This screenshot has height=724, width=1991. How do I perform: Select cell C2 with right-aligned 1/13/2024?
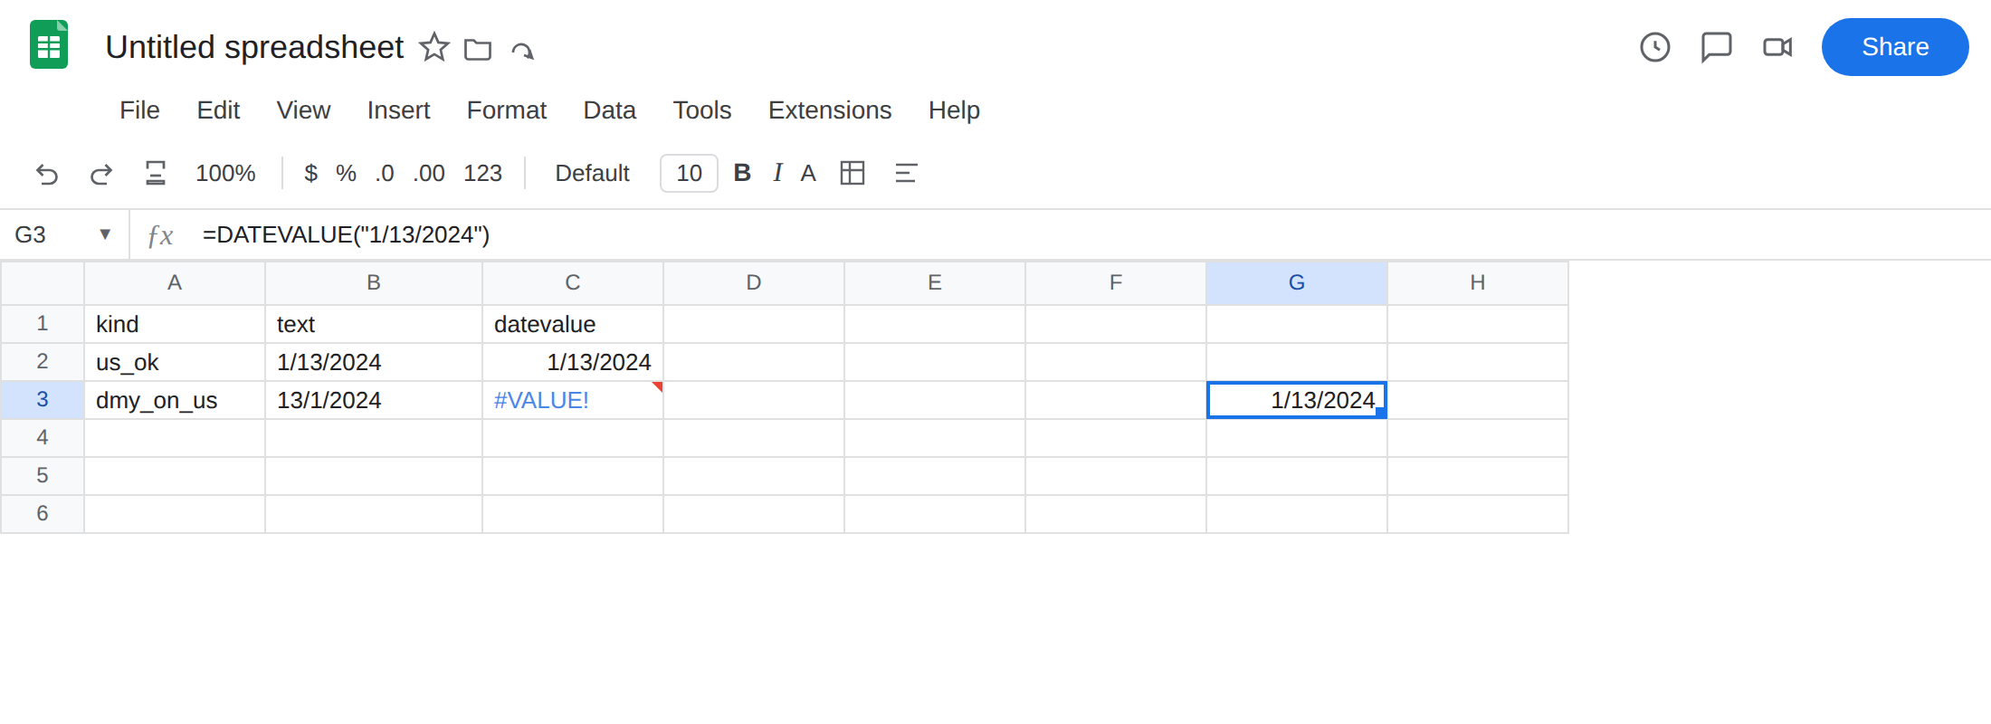(x=573, y=362)
